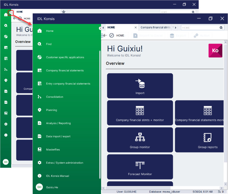Click scroll down arrow in overview pane
This screenshot has width=228, height=194.
(x=225, y=184)
